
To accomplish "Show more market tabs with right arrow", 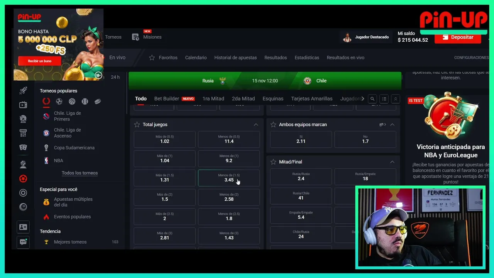I will 362,99.
